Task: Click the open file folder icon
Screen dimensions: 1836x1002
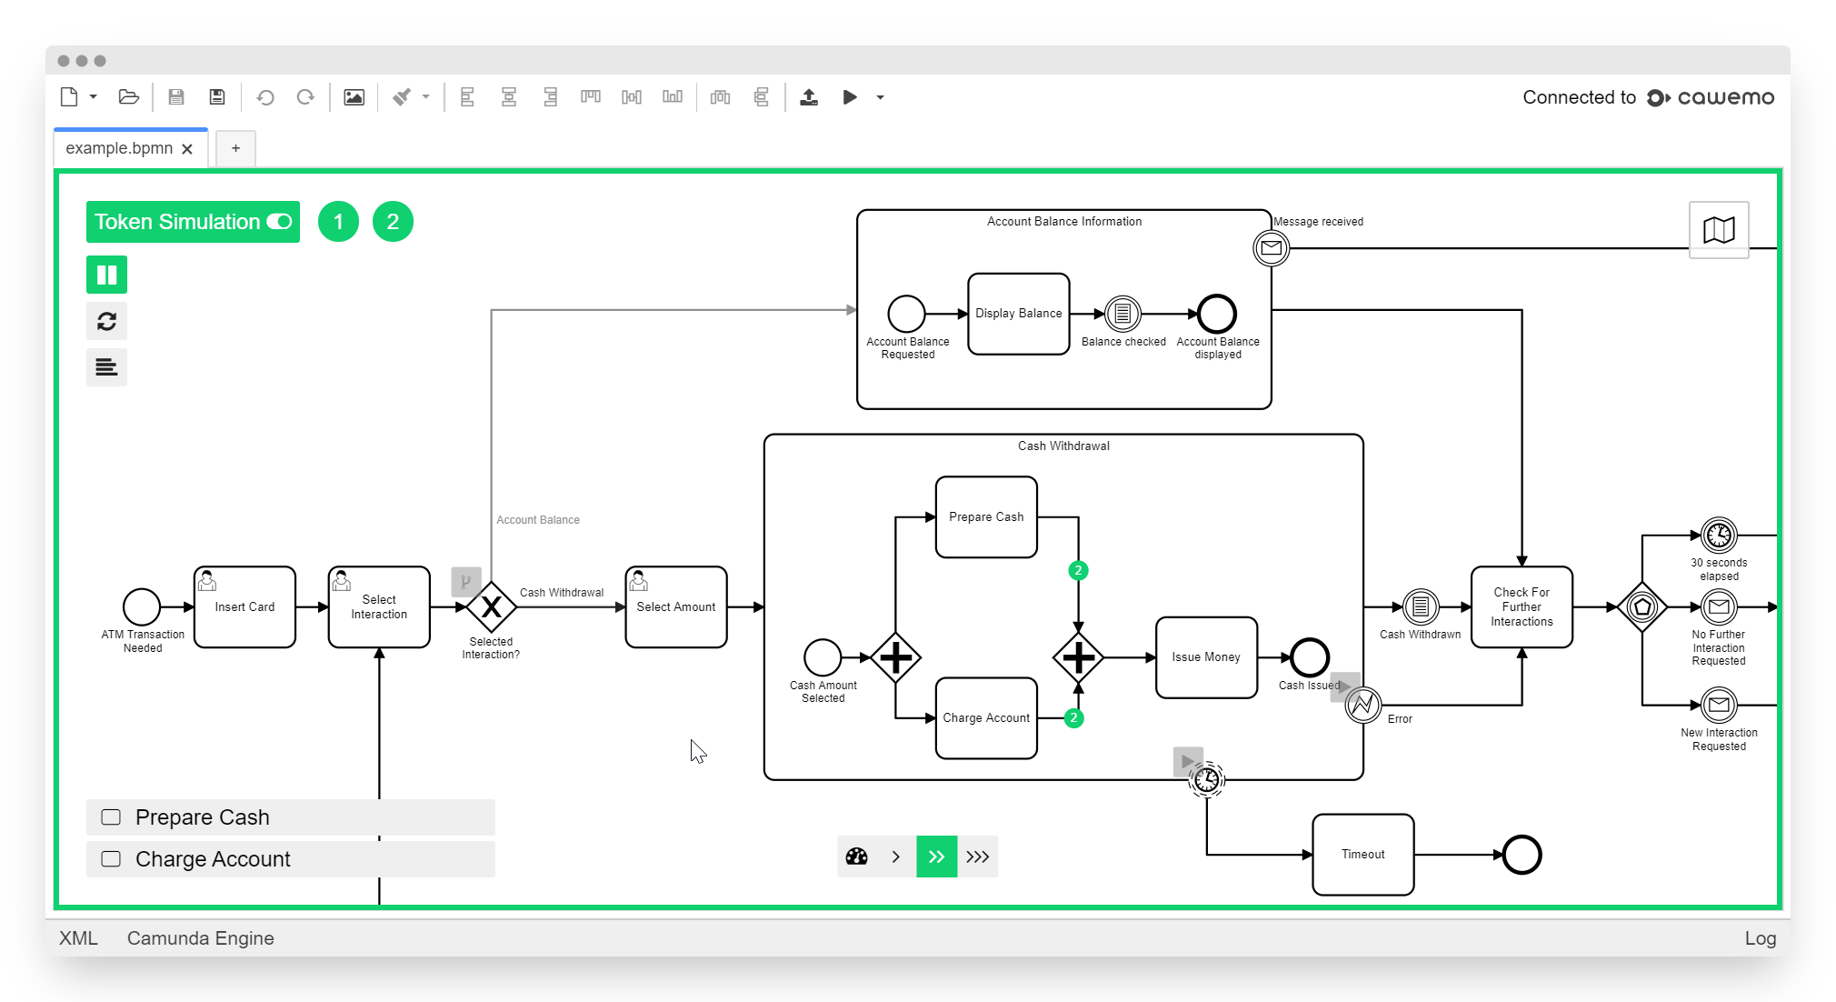Action: [x=129, y=97]
